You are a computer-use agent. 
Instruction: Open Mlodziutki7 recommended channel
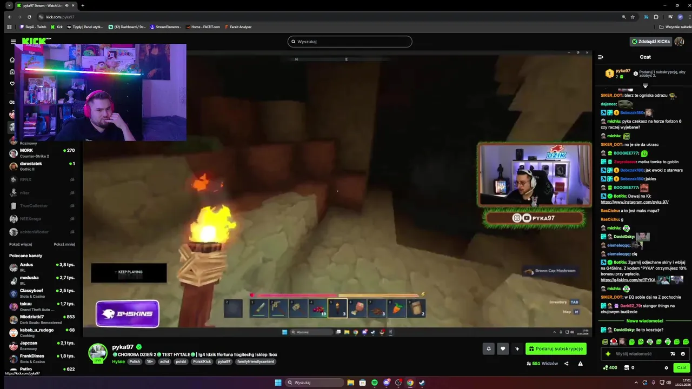tap(42, 319)
